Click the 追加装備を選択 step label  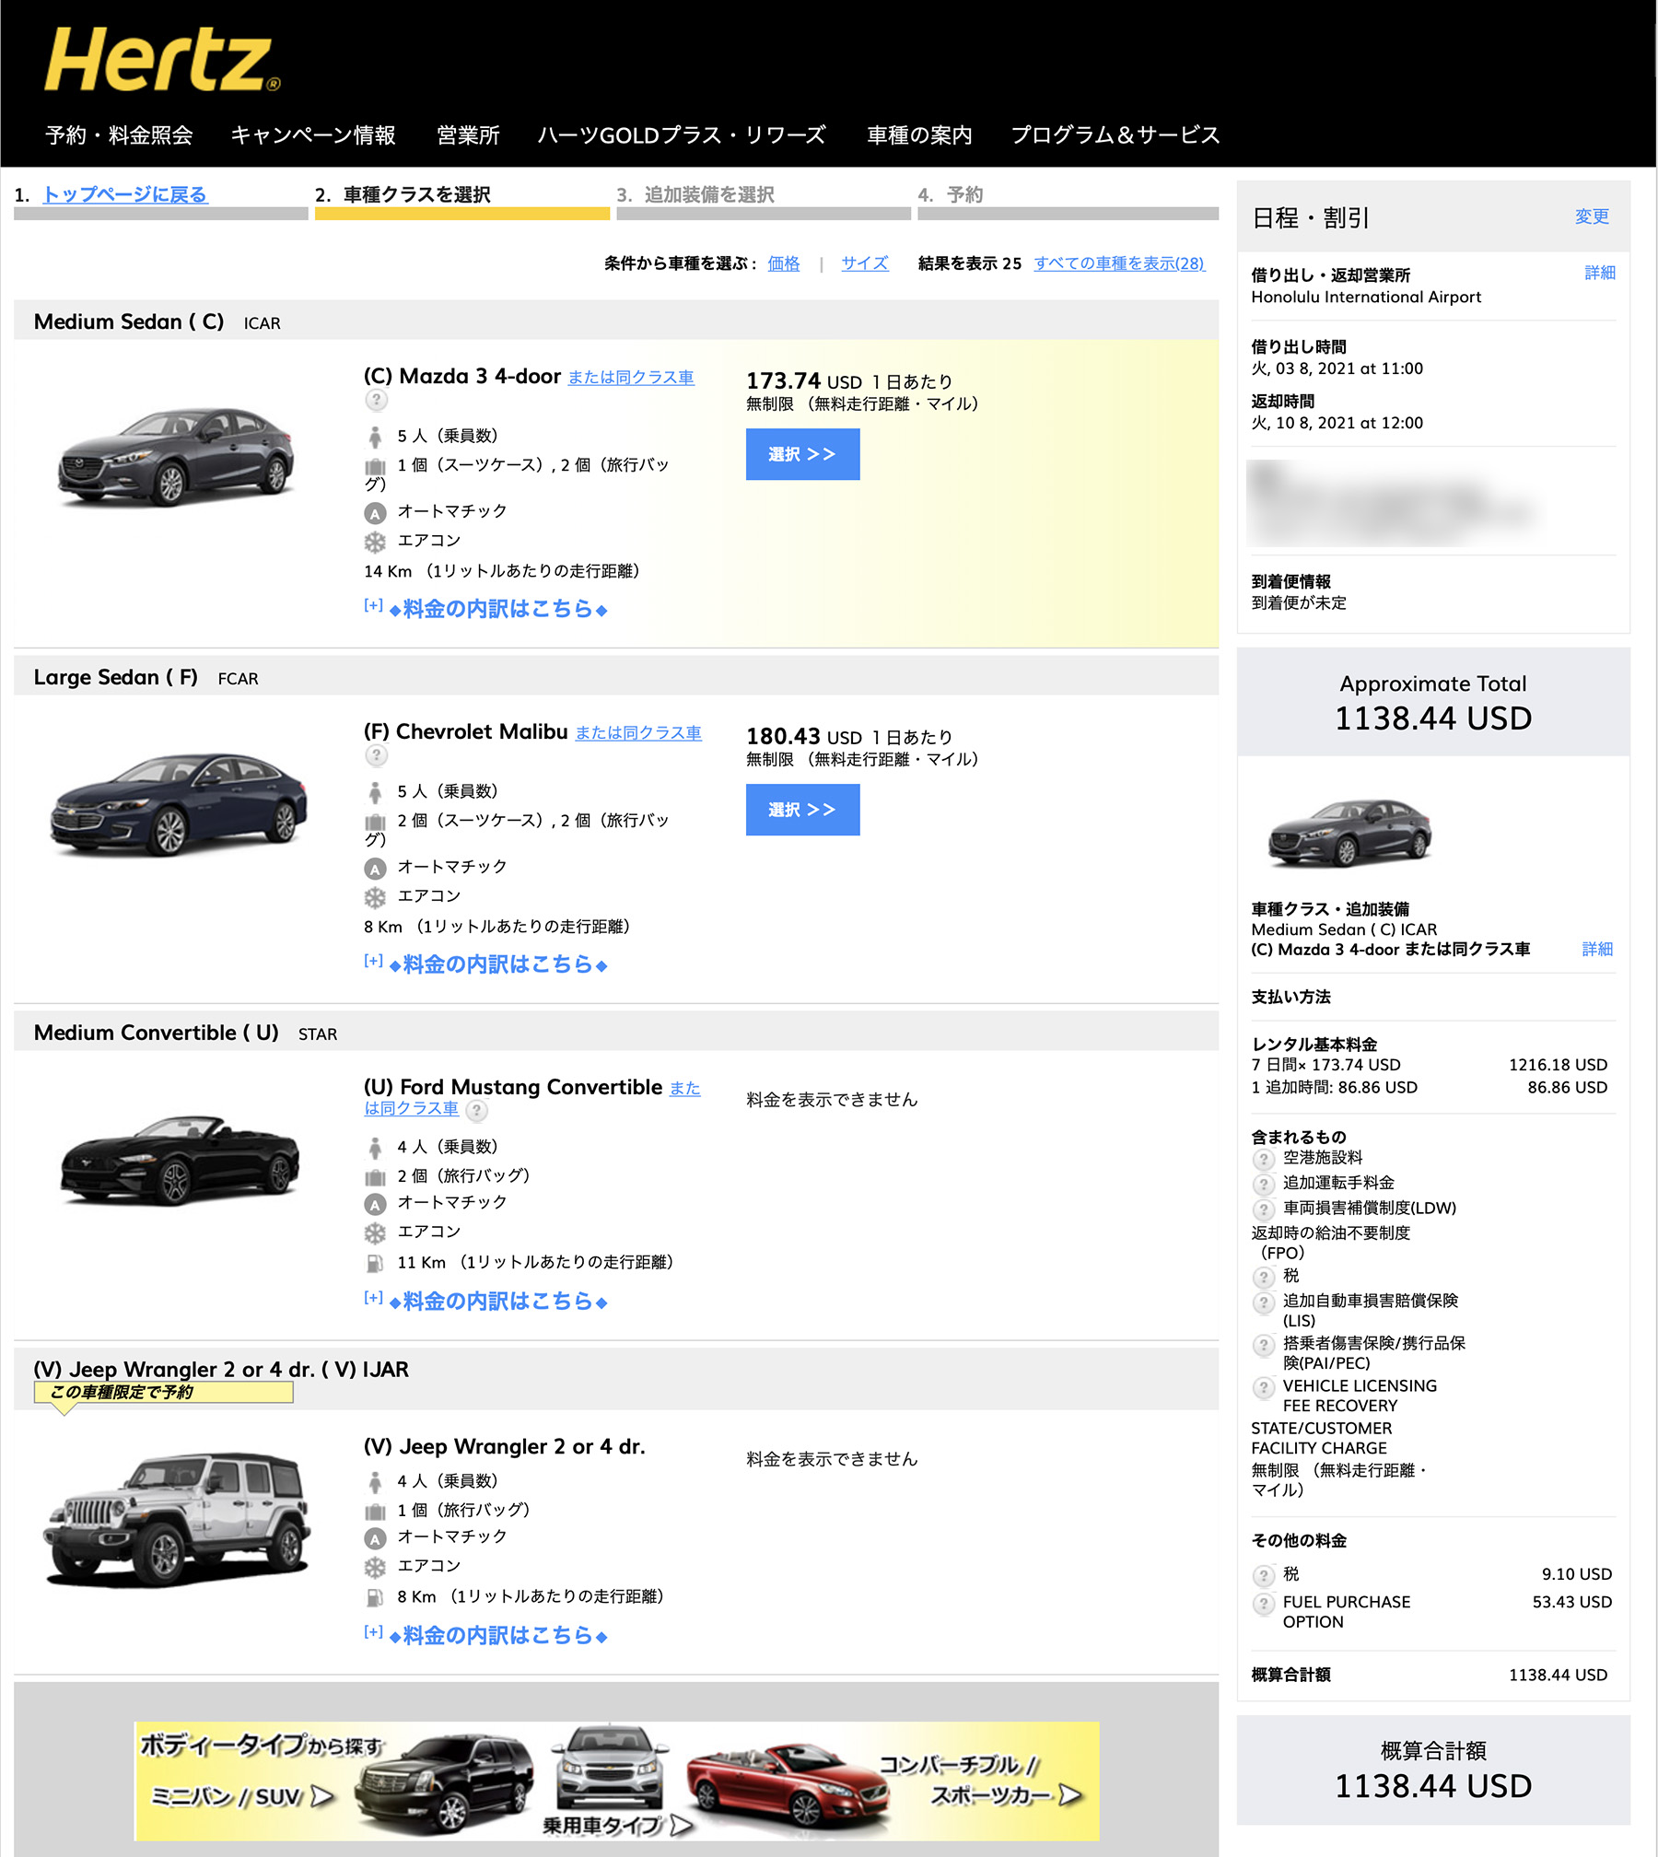pos(709,194)
